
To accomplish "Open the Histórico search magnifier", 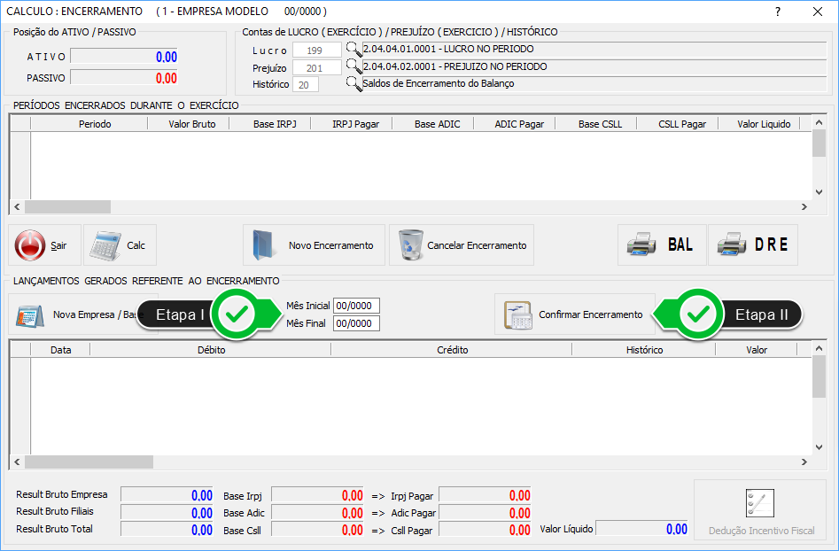I will click(x=353, y=84).
